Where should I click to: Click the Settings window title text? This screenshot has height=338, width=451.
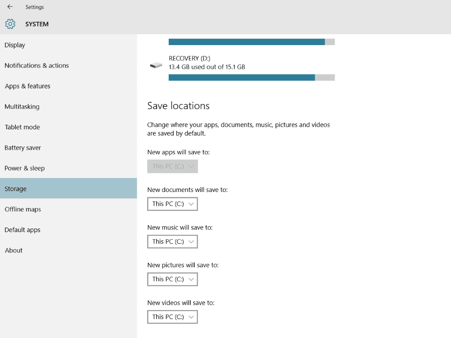[35, 7]
